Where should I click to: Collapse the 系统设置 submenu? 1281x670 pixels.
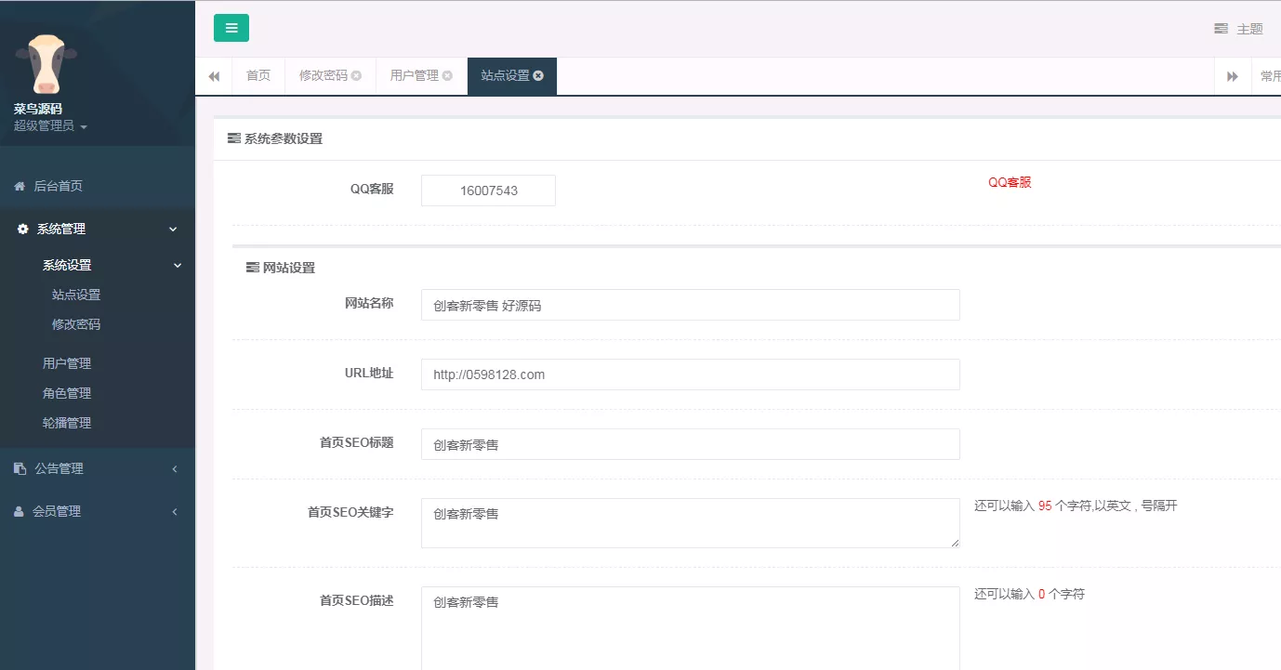[176, 265]
